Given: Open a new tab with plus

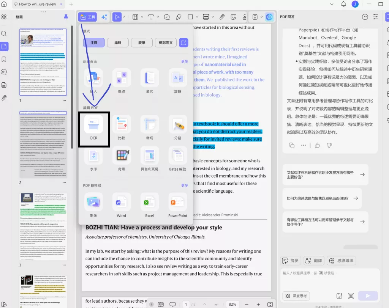Looking at the screenshot, I should 71,4.
